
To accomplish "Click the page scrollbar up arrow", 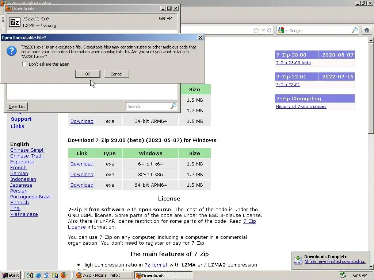I will point(371,40).
